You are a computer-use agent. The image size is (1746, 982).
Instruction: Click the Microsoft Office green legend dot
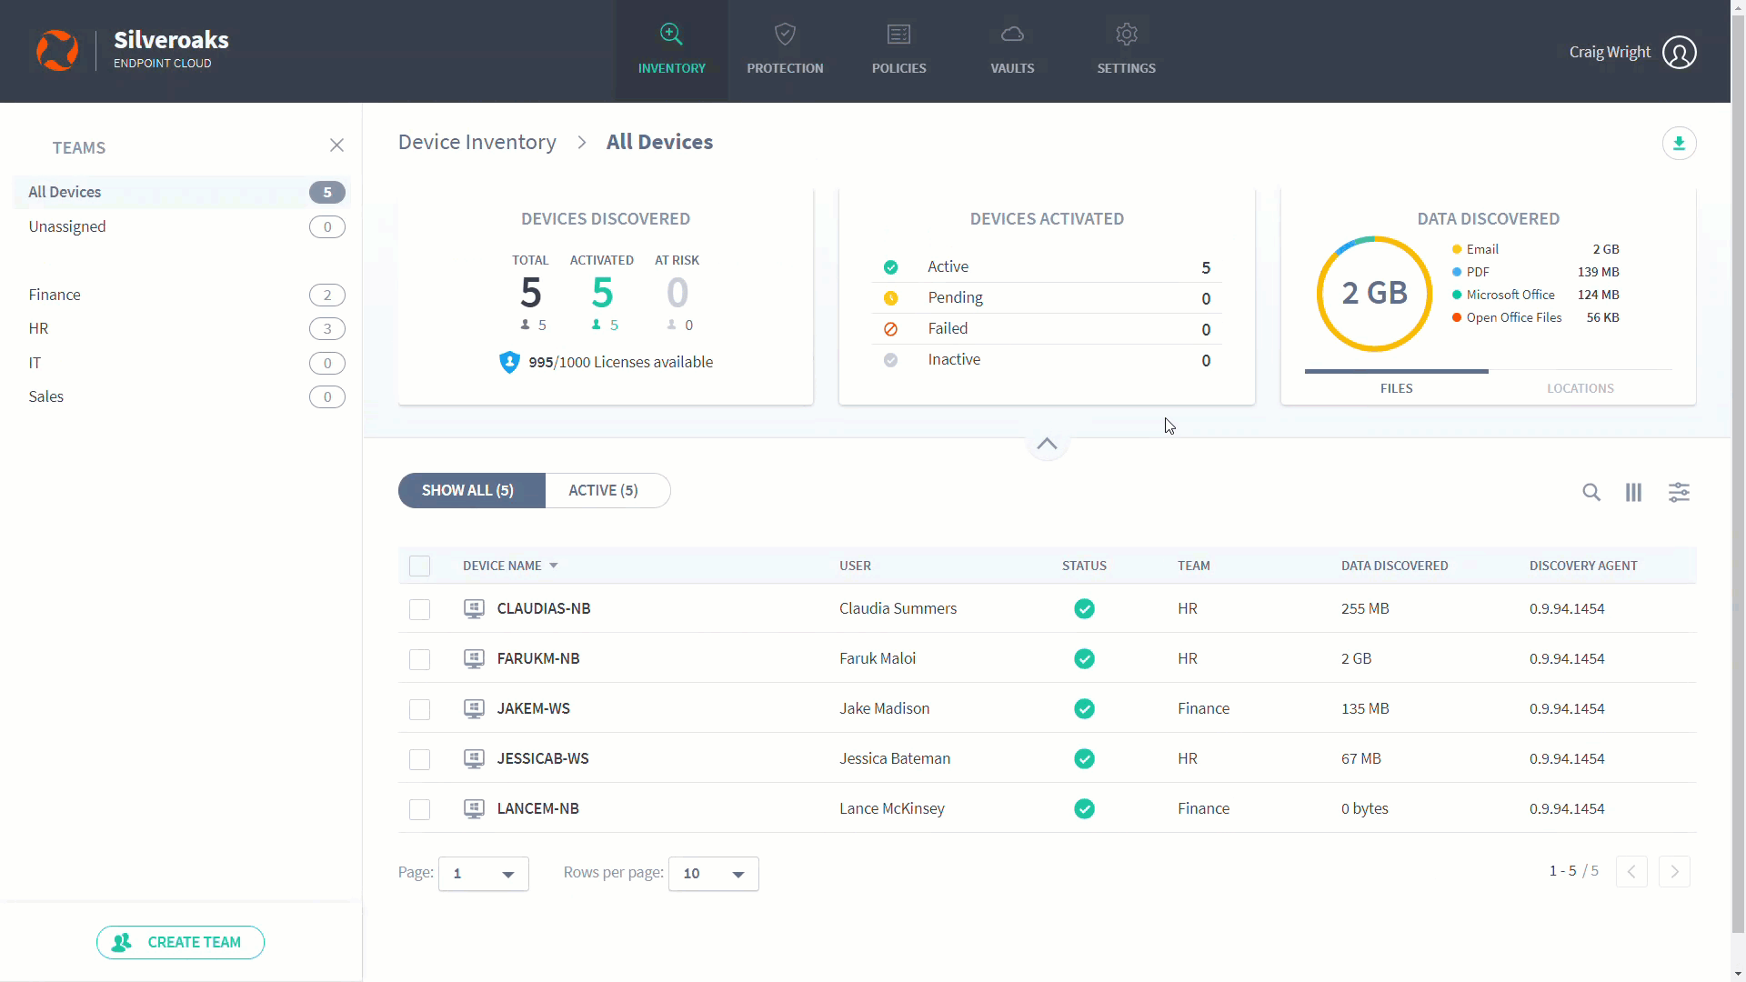pyautogui.click(x=1457, y=295)
